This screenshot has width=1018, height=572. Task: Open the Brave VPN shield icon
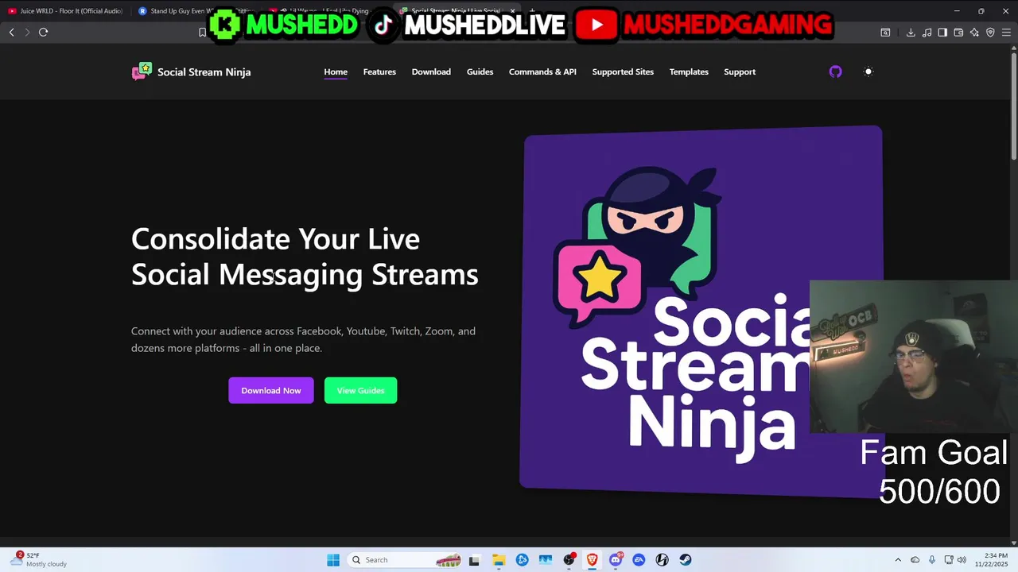[x=990, y=33]
